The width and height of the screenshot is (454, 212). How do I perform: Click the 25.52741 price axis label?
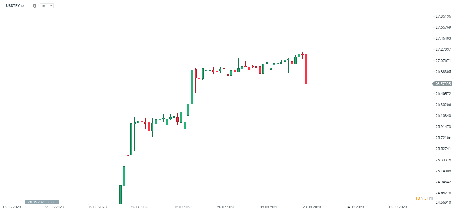coord(443,149)
